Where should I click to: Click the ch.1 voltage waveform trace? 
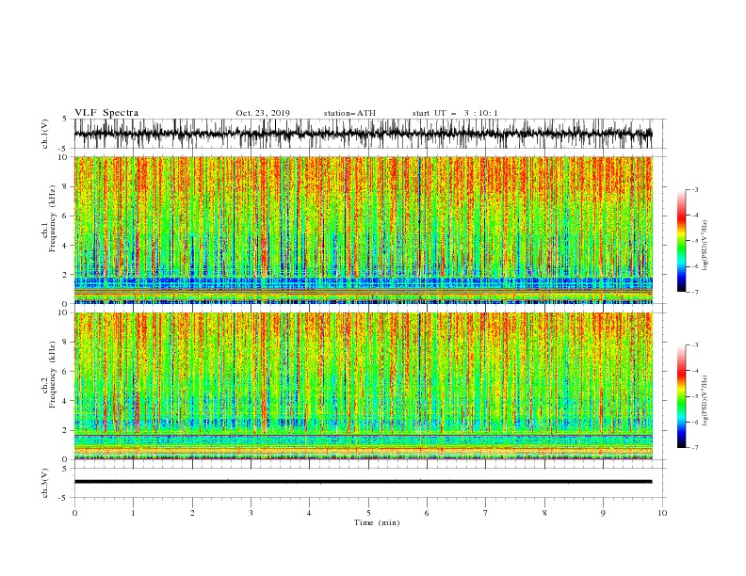pos(363,134)
